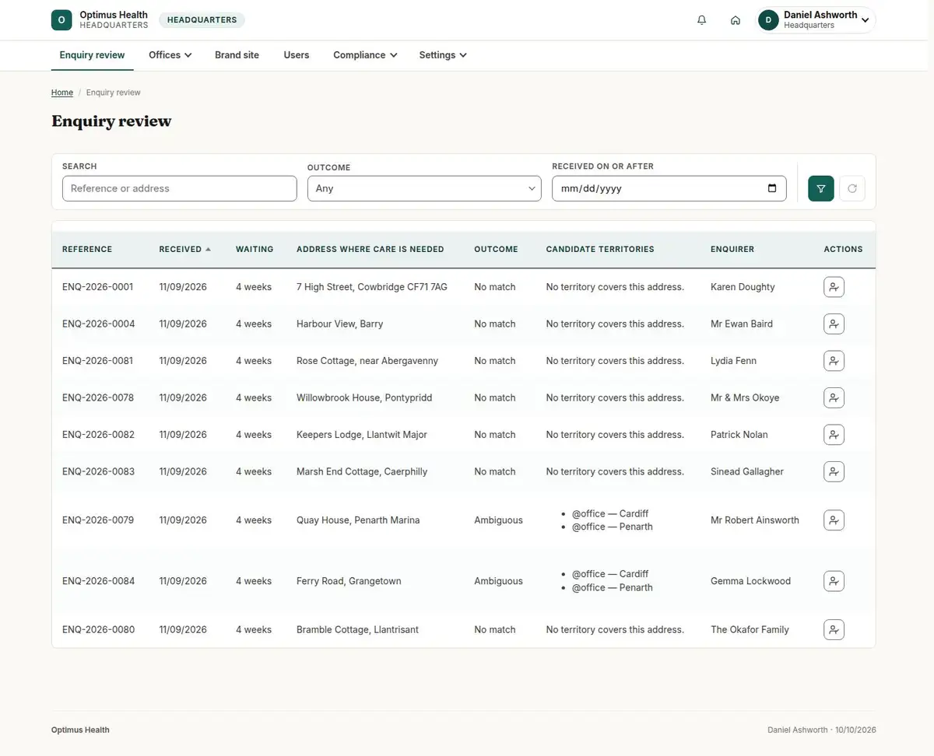Open the Brand site tab
This screenshot has height=756, width=934.
pyautogui.click(x=237, y=55)
